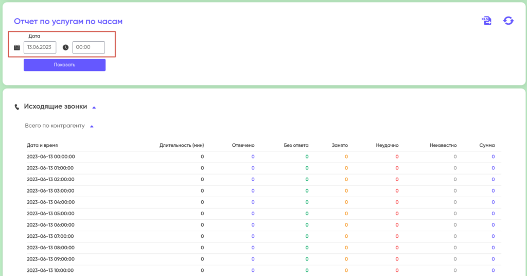Click the clock icon beside time field

(x=65, y=47)
